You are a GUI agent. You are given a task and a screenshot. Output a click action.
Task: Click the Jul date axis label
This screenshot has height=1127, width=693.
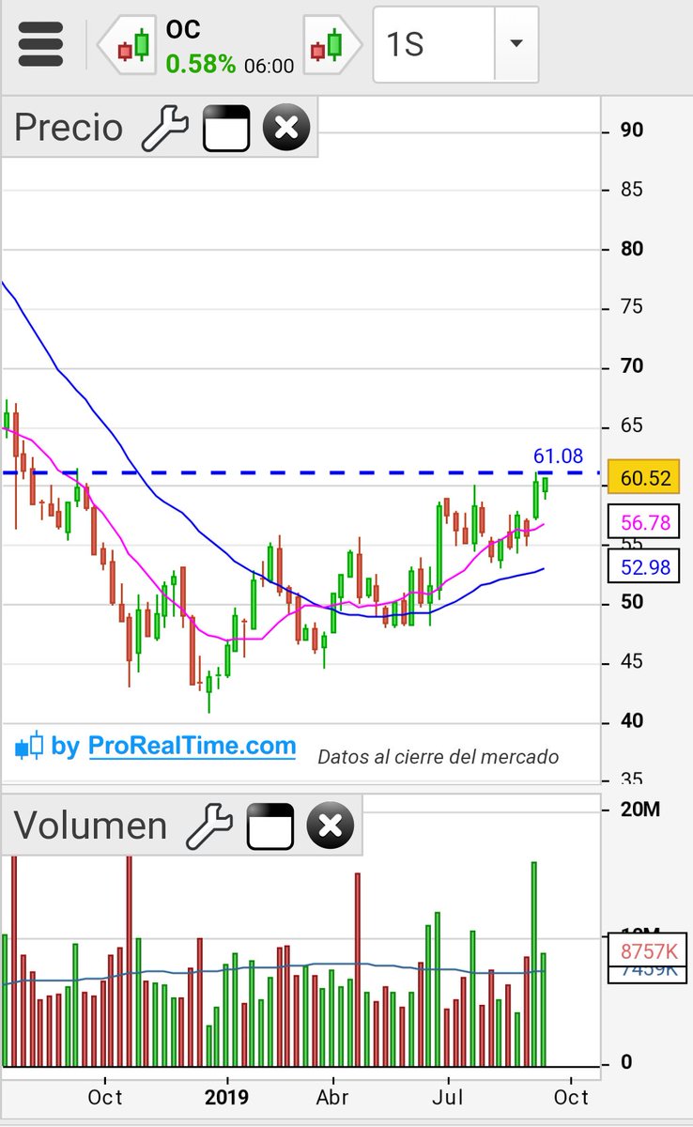click(447, 1096)
